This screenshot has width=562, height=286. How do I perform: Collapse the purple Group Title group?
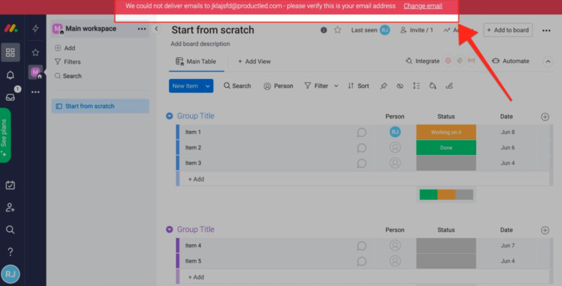[x=170, y=230]
